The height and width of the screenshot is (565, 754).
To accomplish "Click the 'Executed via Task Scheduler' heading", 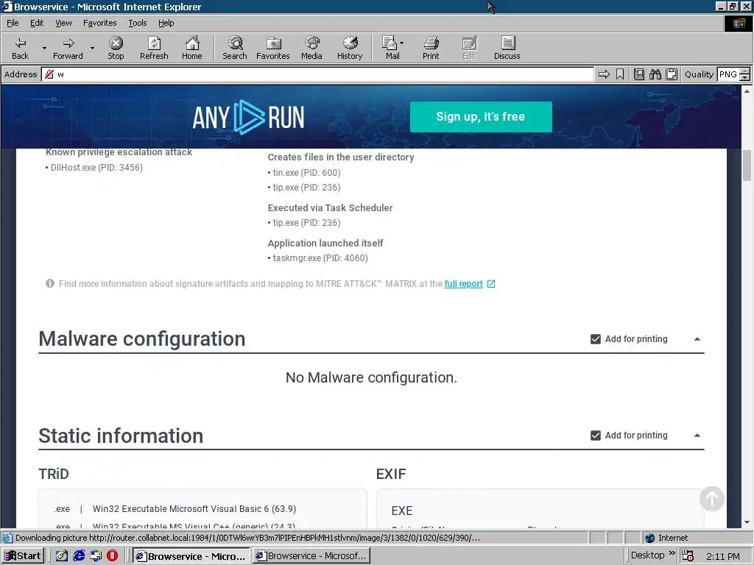I will (x=330, y=208).
